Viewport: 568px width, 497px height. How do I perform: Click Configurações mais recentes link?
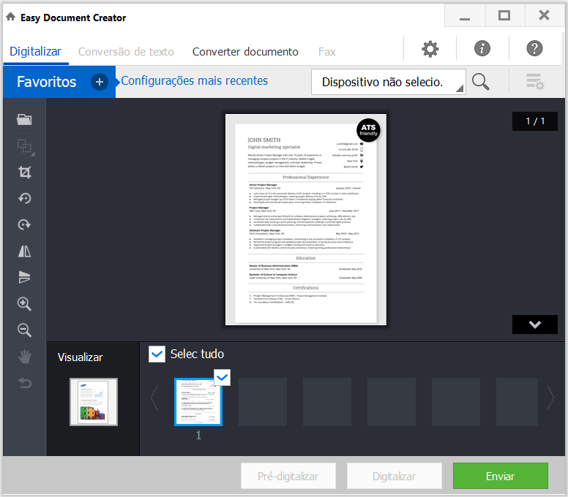pyautogui.click(x=195, y=80)
